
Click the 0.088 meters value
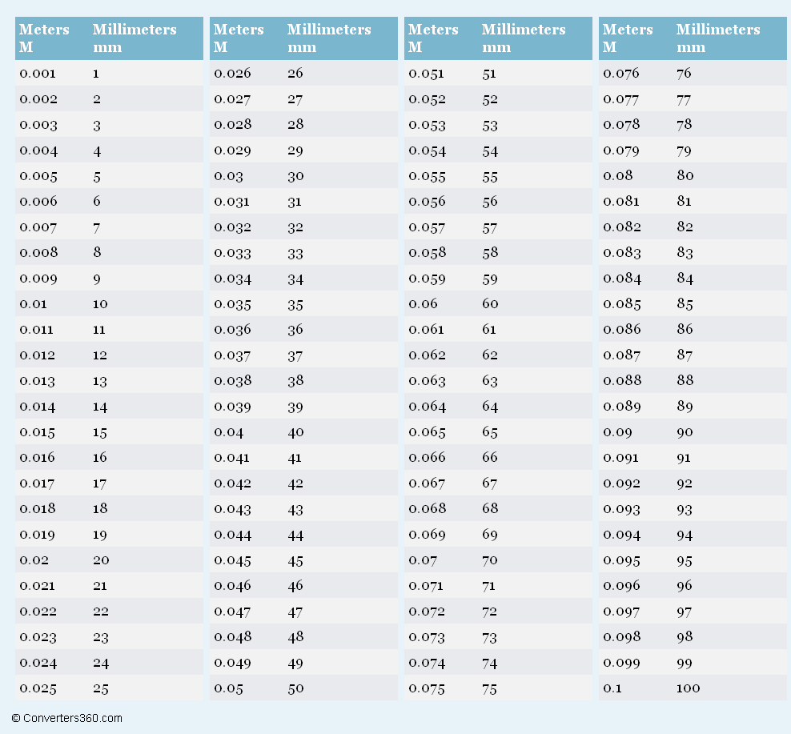point(622,381)
